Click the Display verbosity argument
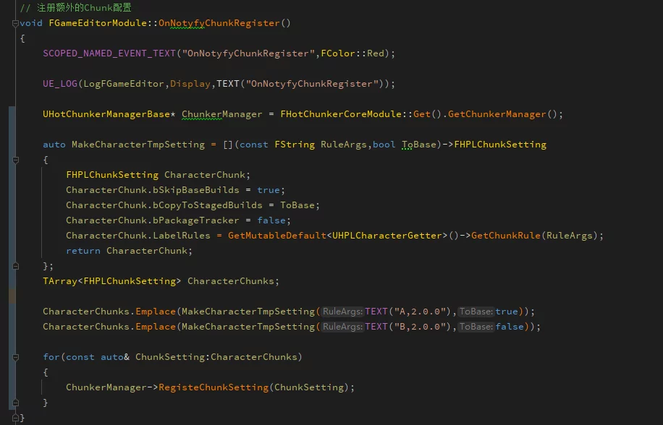The width and height of the screenshot is (663, 425). click(190, 84)
